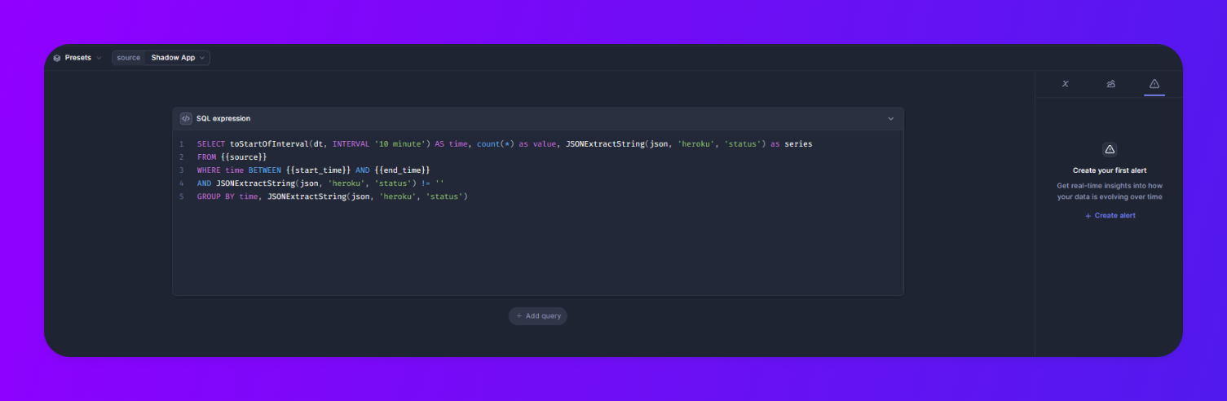Click the Create alert link
The height and width of the screenshot is (401, 1227).
pyautogui.click(x=1114, y=215)
